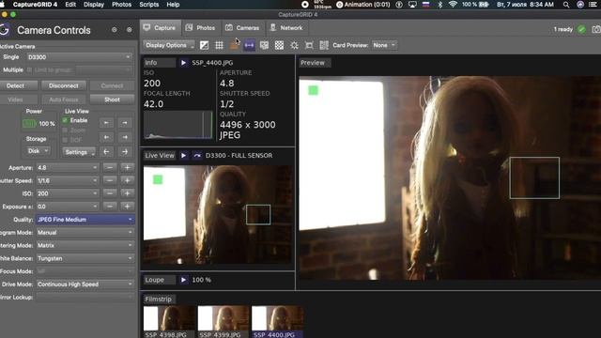
Task: Toggle the grid overlay icon
Action: 219,45
